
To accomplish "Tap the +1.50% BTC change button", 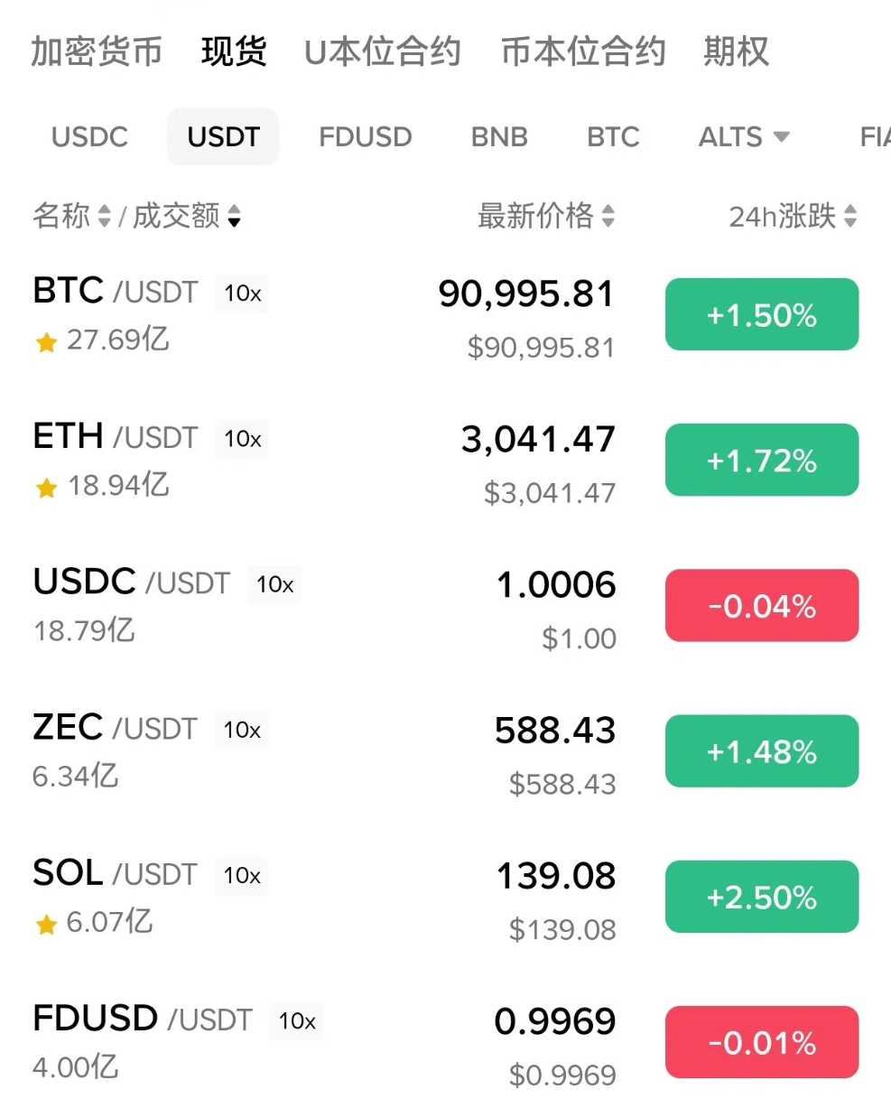I will pyautogui.click(x=762, y=314).
